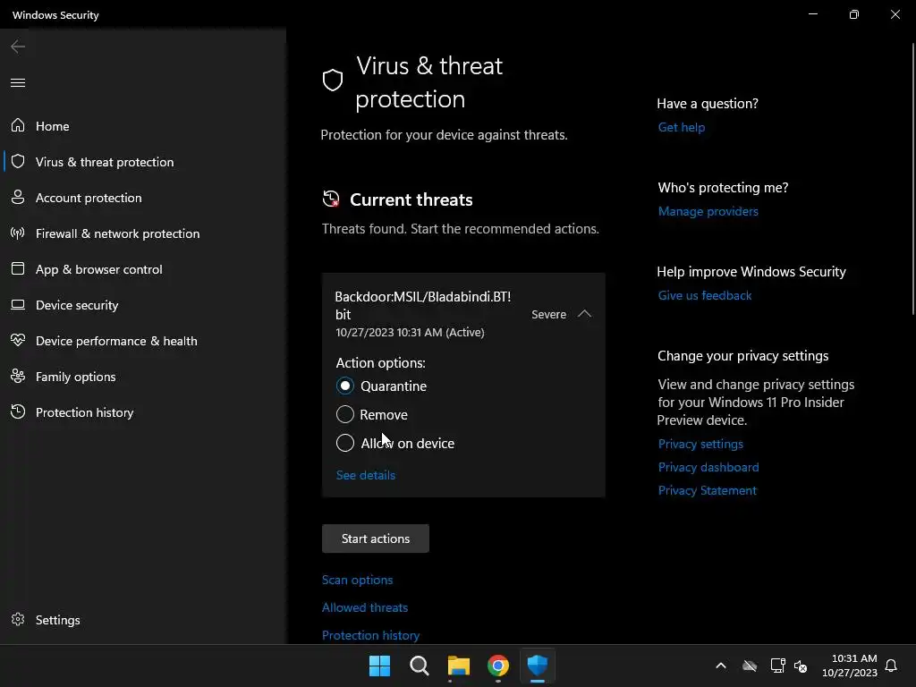Click the Settings gear icon
916x687 pixels.
pyautogui.click(x=18, y=619)
